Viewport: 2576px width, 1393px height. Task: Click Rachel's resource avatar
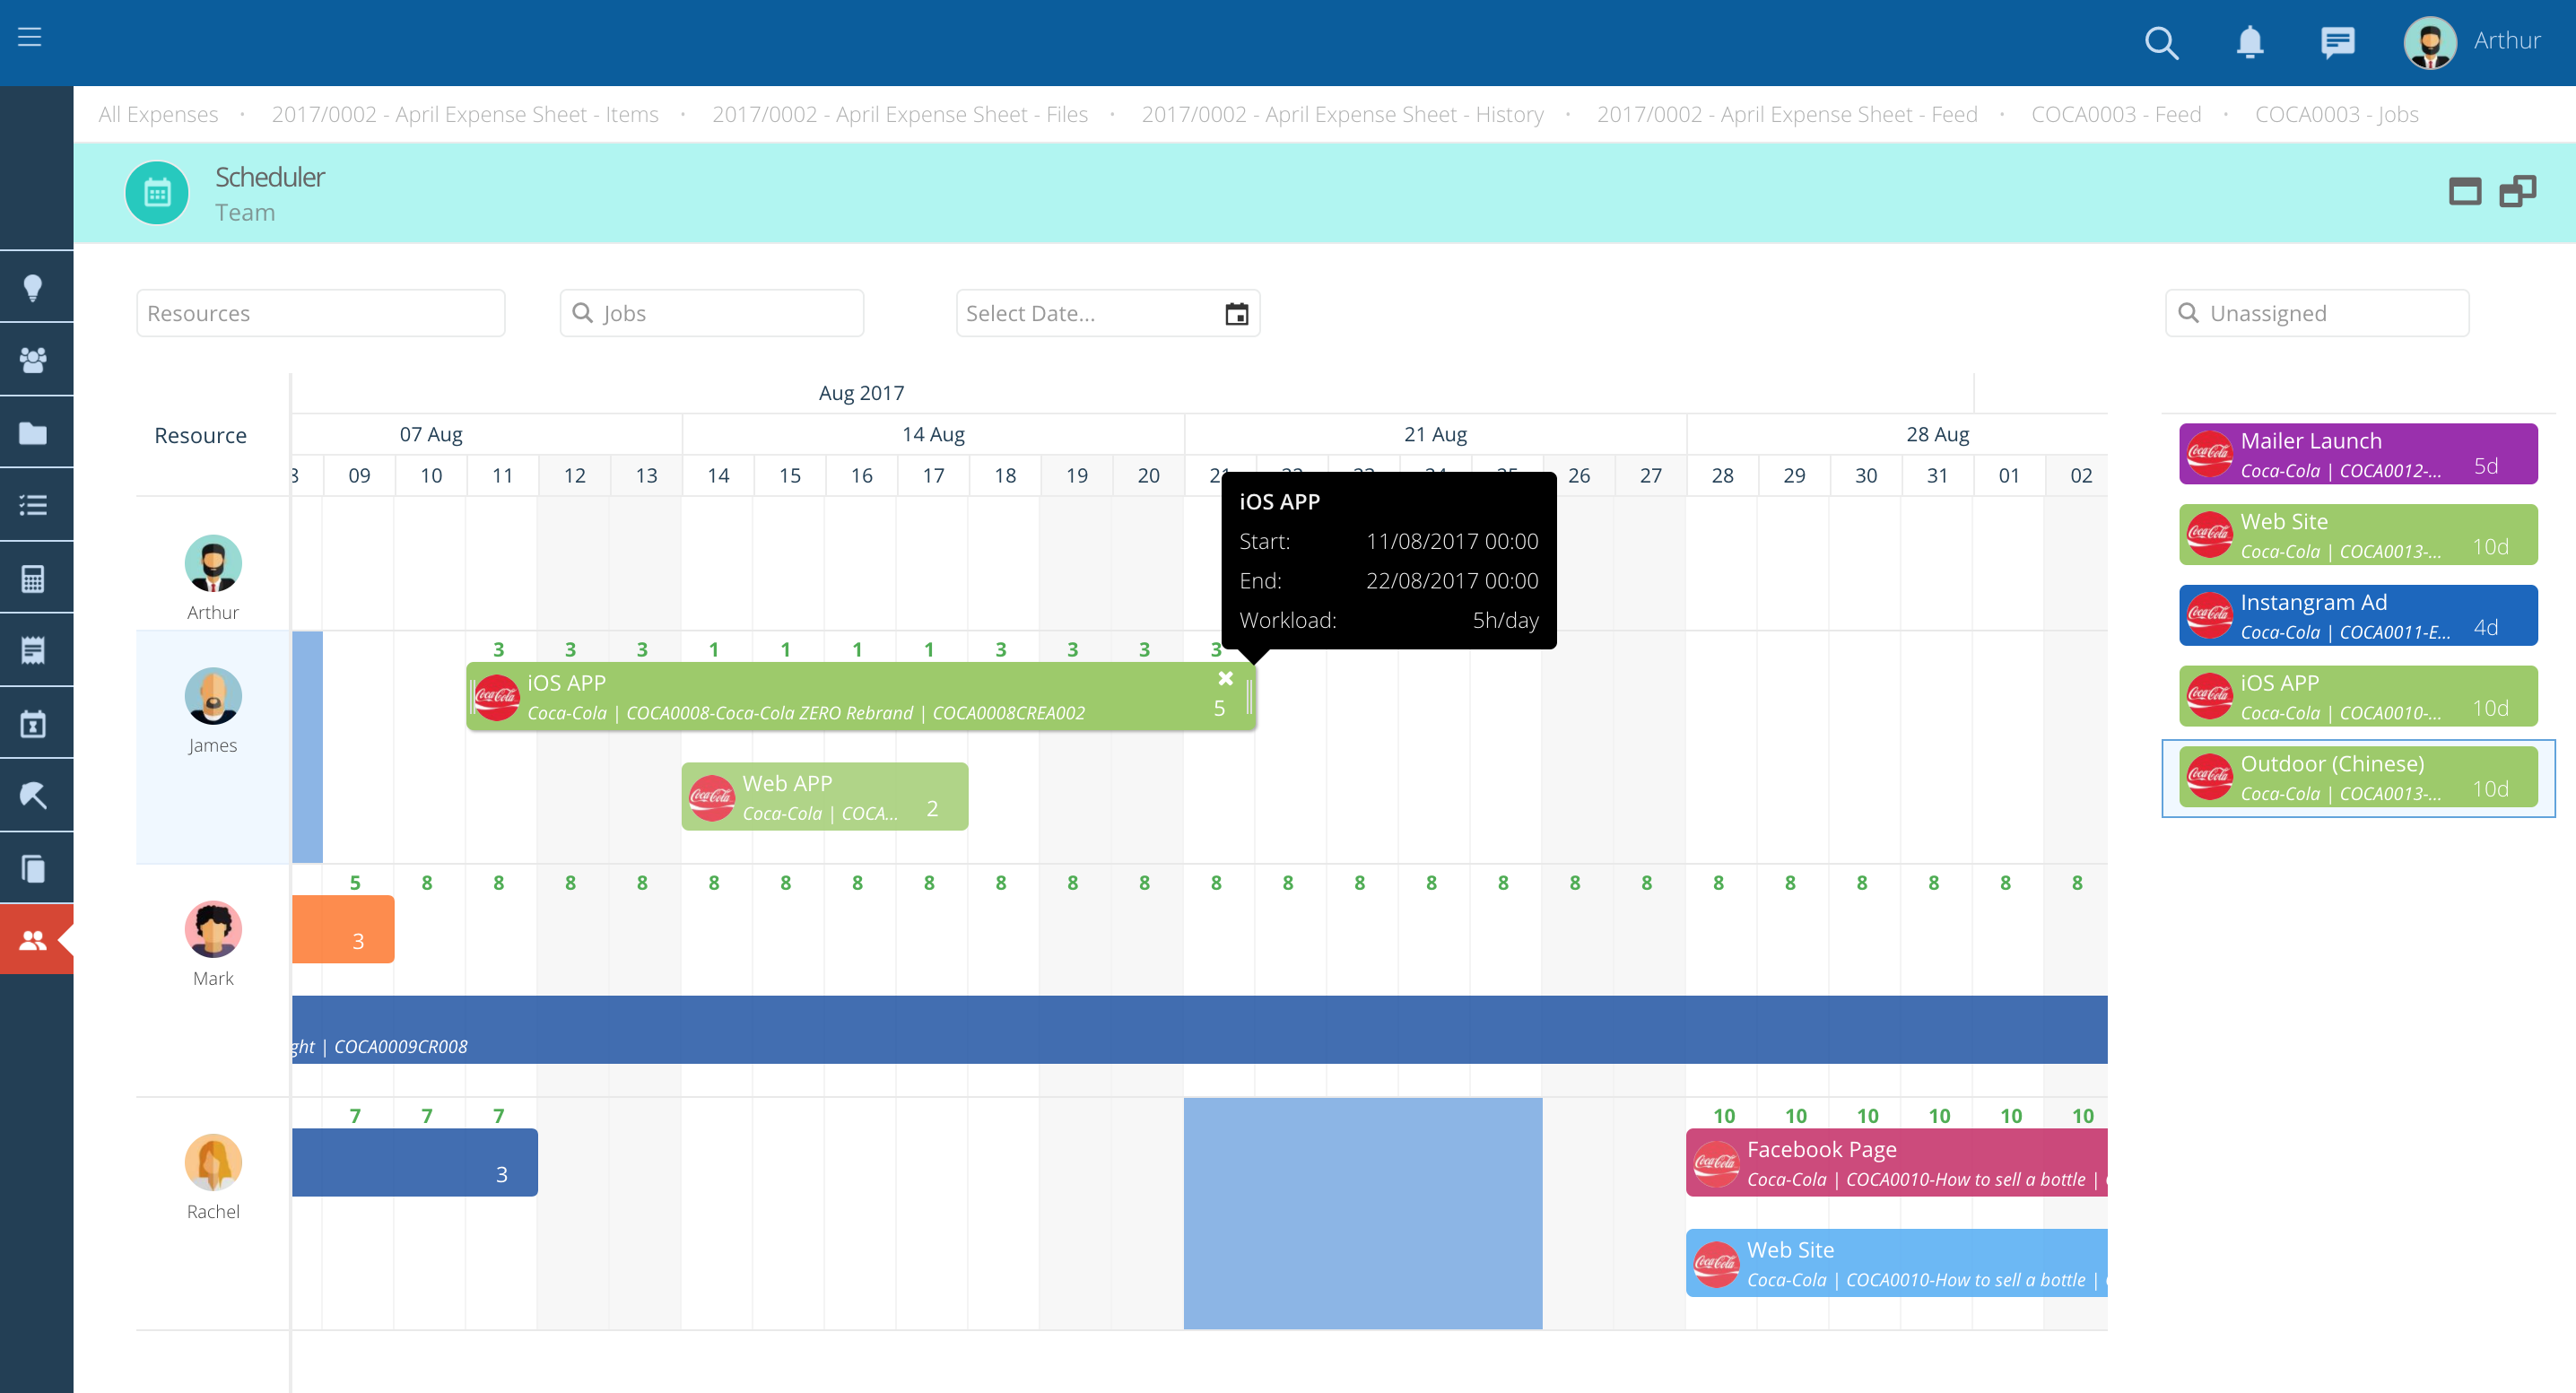coord(213,1162)
